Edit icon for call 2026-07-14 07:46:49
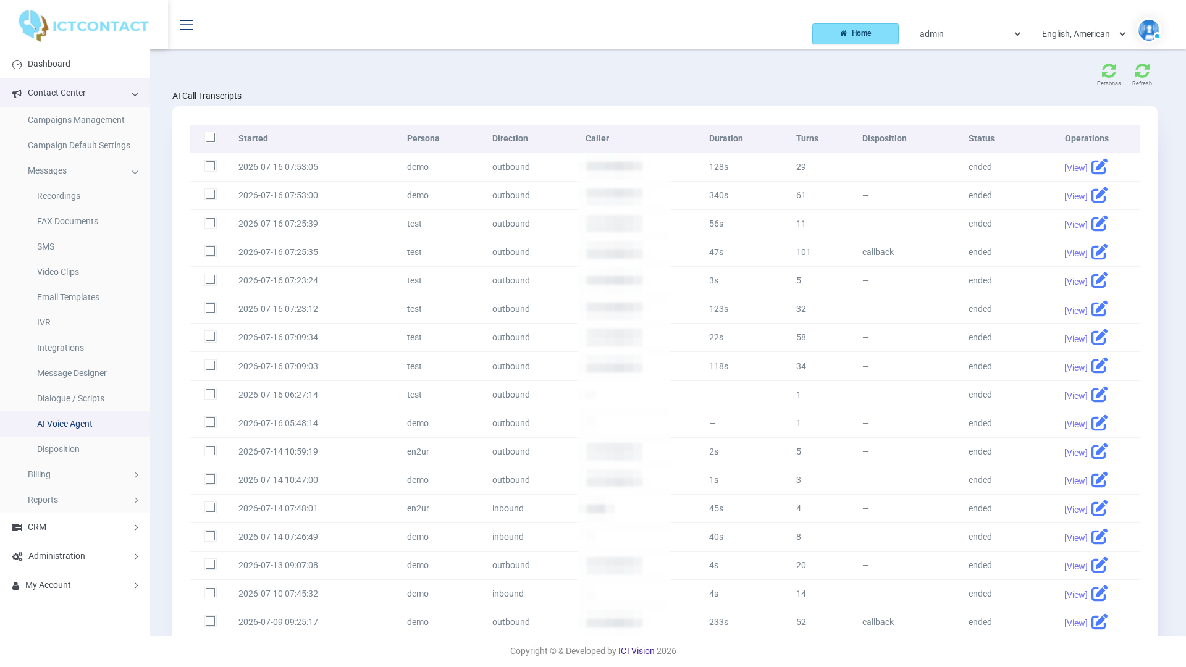 click(x=1100, y=537)
